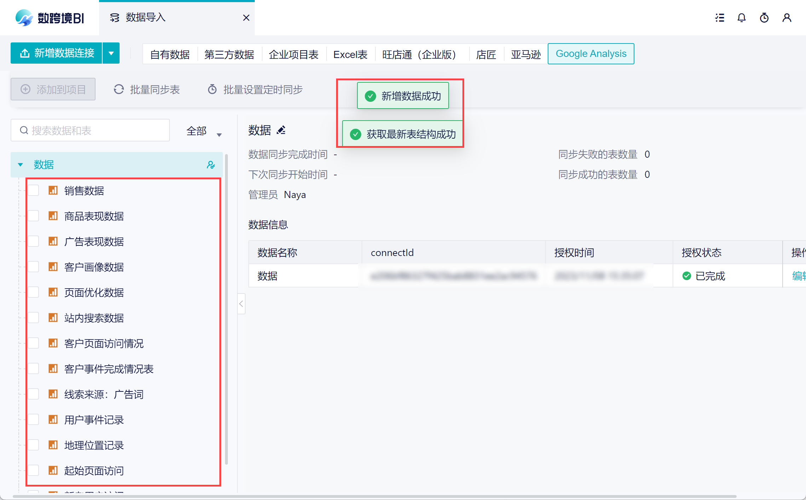Open the 全部 filter dropdown

203,132
